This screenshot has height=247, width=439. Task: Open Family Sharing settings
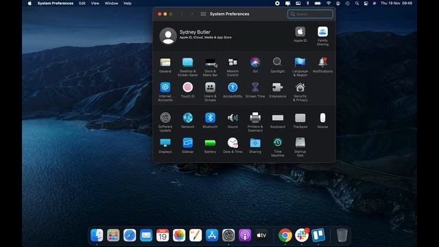322,36
